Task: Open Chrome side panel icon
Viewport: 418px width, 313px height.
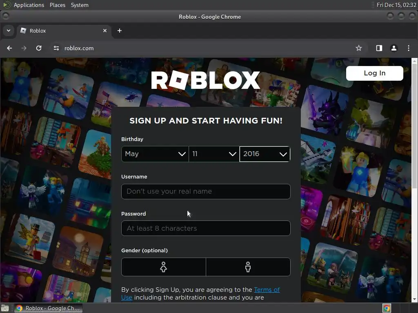Action: 379,48
